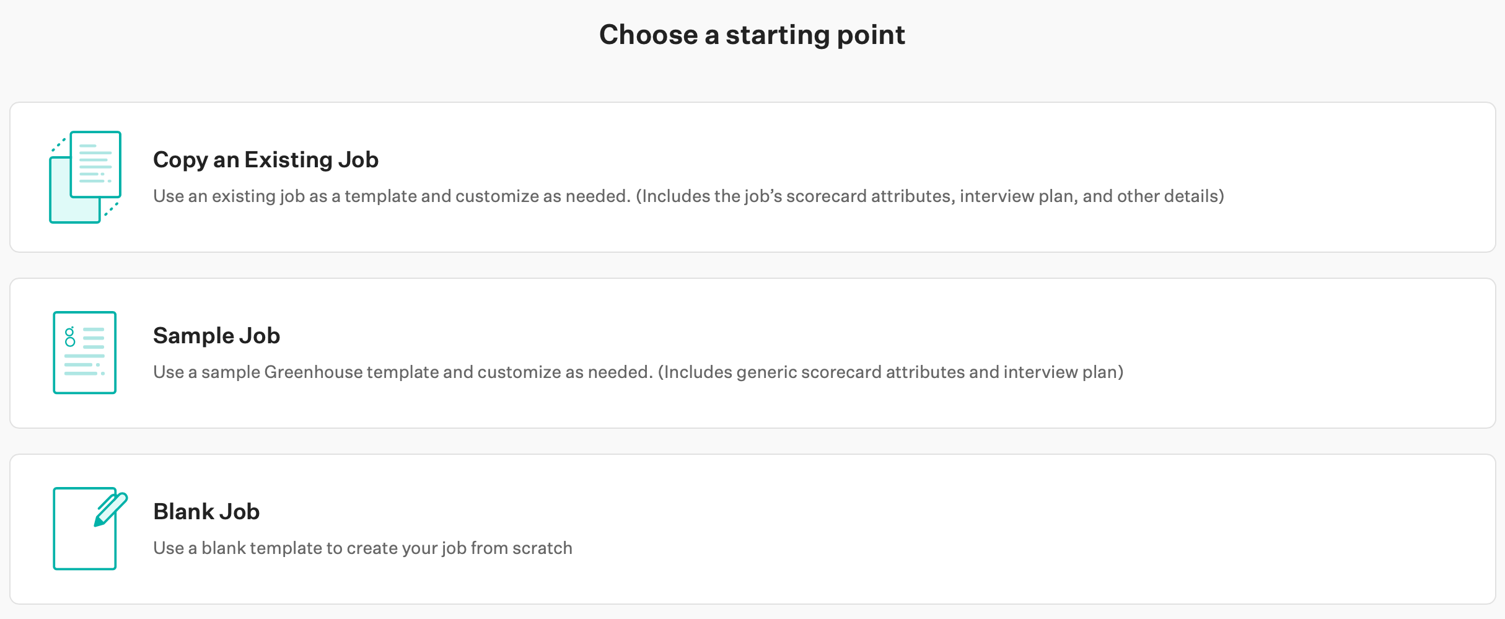
Task: Click the blank template from scratch description
Action: (x=362, y=548)
